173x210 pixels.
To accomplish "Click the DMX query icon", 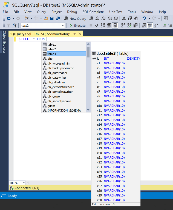I will 103,18.
